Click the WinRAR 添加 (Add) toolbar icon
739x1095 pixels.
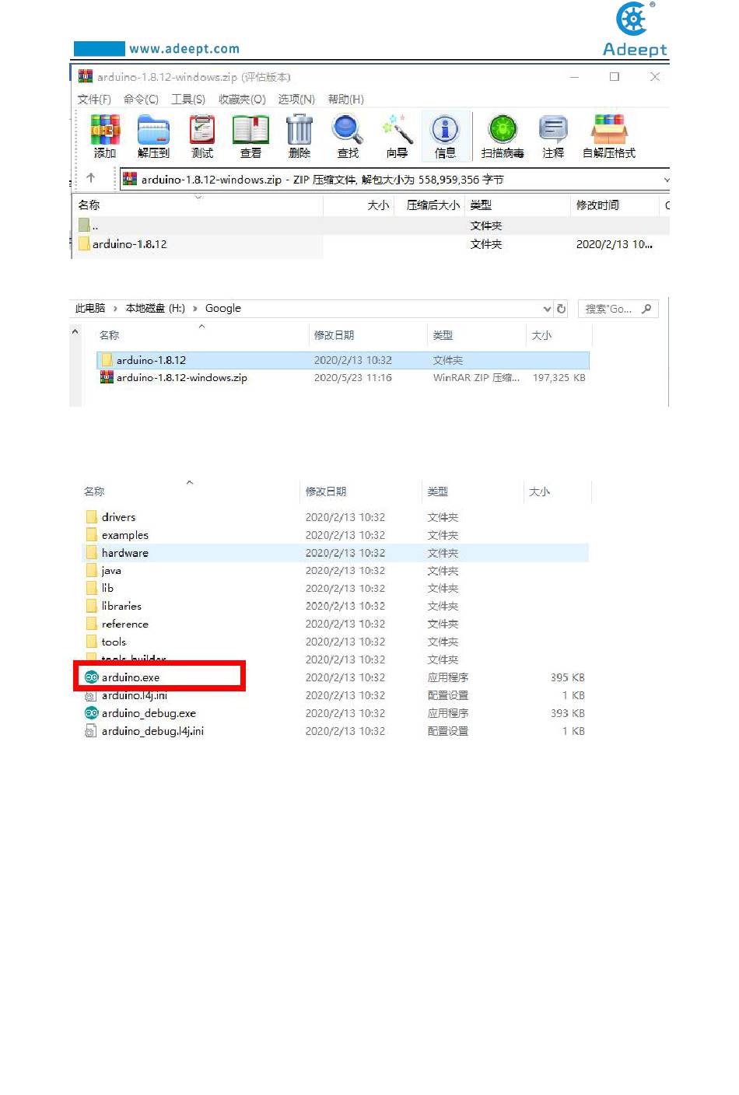(105, 129)
